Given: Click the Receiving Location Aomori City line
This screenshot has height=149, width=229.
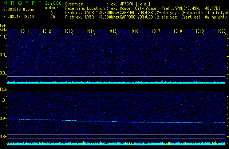Looking at the screenshot, I should tap(143, 8).
